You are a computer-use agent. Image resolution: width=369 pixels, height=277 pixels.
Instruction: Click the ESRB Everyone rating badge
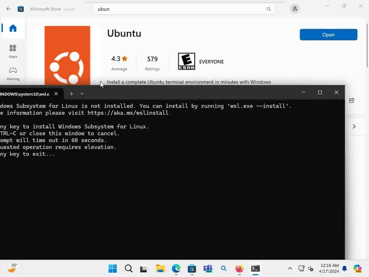pyautogui.click(x=186, y=61)
